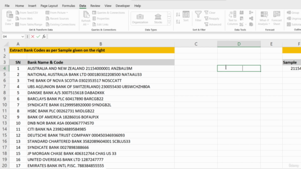This screenshot has height=169, width=301.
Task: Click 'Bank Name & Code' header cell
Action: [101, 62]
